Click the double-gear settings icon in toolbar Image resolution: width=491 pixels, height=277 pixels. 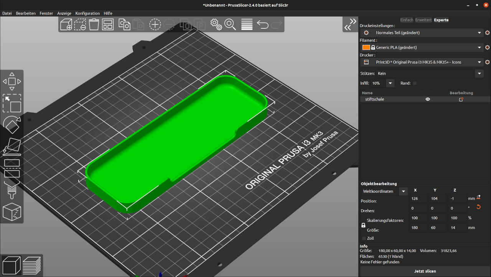[x=216, y=25]
